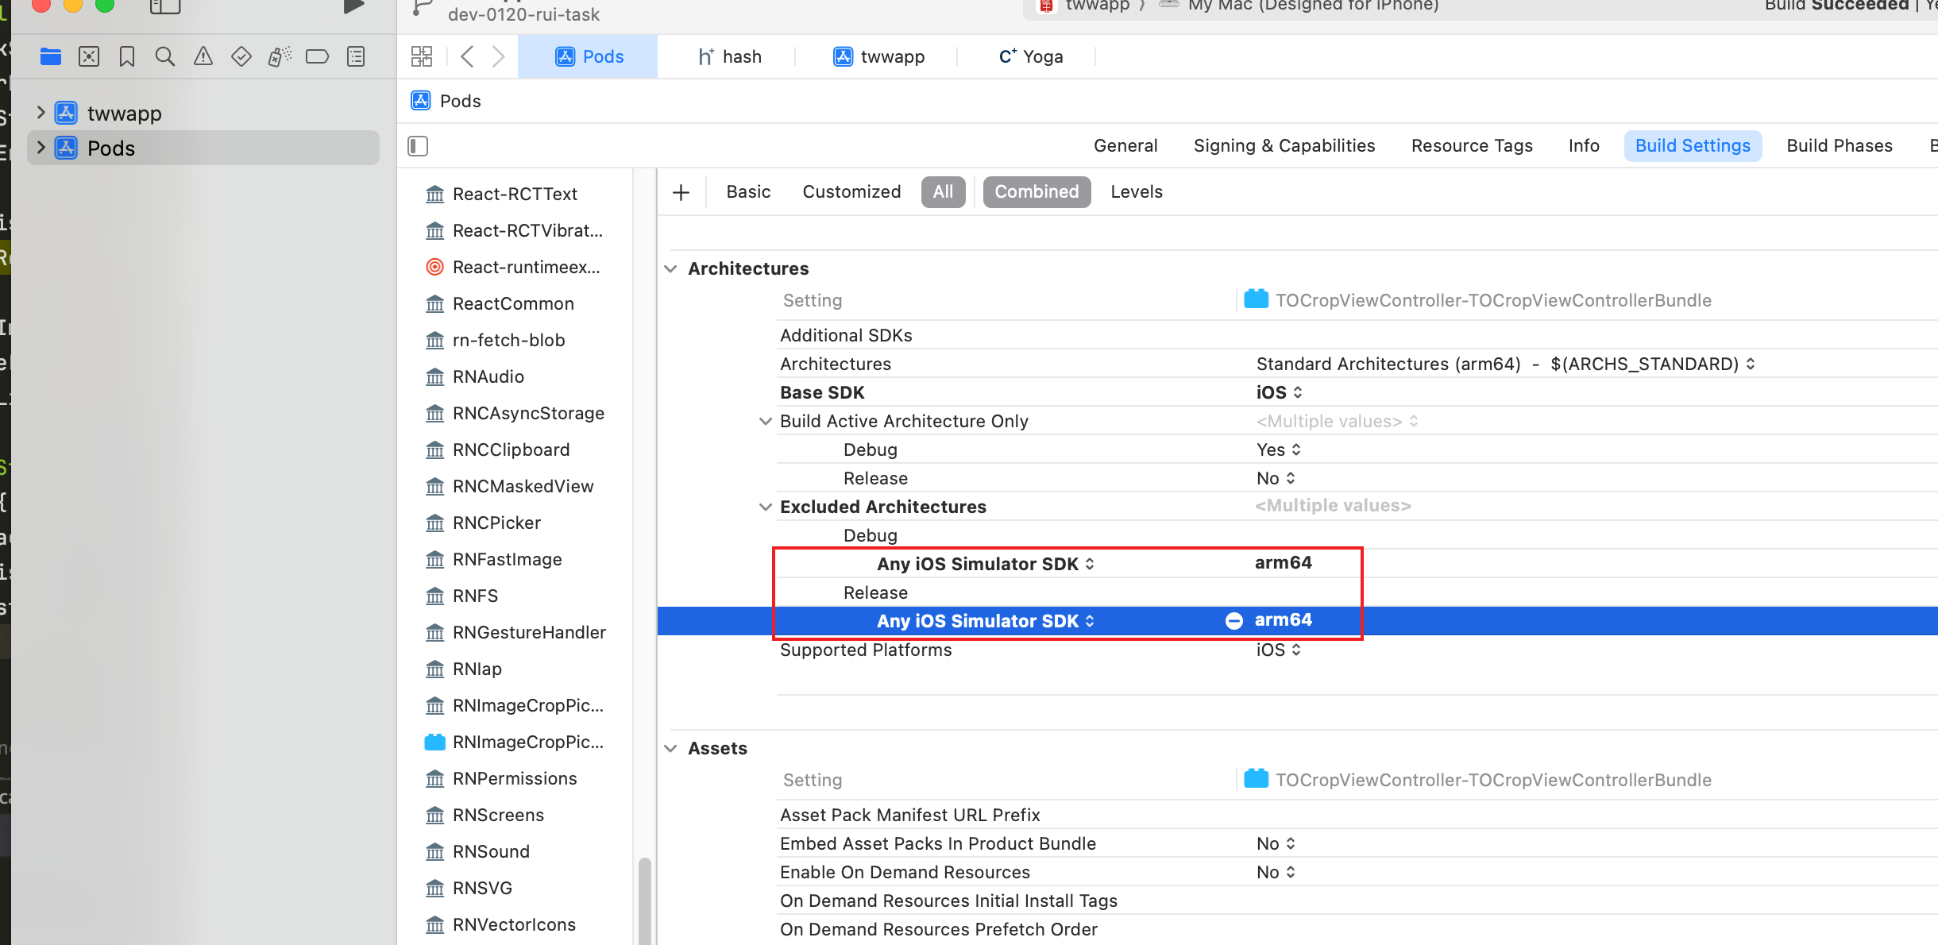Open the project navigator folder icon
This screenshot has width=1938, height=945.
[51, 56]
